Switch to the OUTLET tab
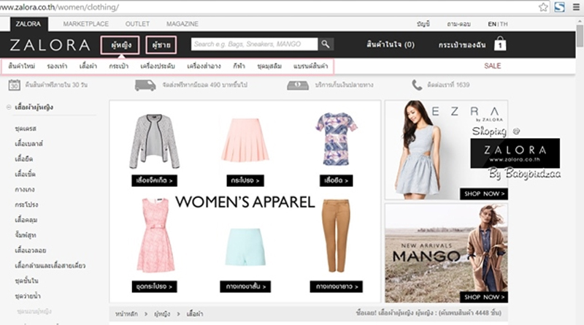The height and width of the screenshot is (325, 584). click(x=137, y=24)
